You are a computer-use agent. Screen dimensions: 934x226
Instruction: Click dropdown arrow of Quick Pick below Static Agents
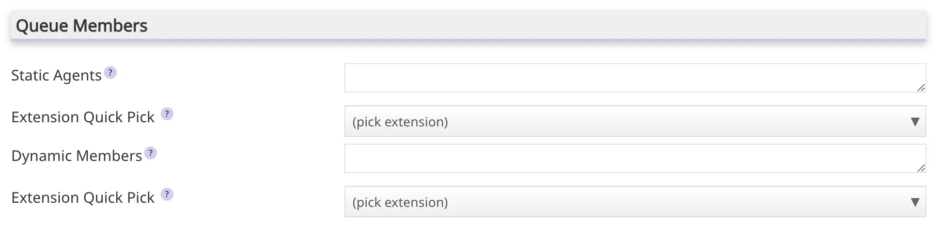(x=915, y=122)
